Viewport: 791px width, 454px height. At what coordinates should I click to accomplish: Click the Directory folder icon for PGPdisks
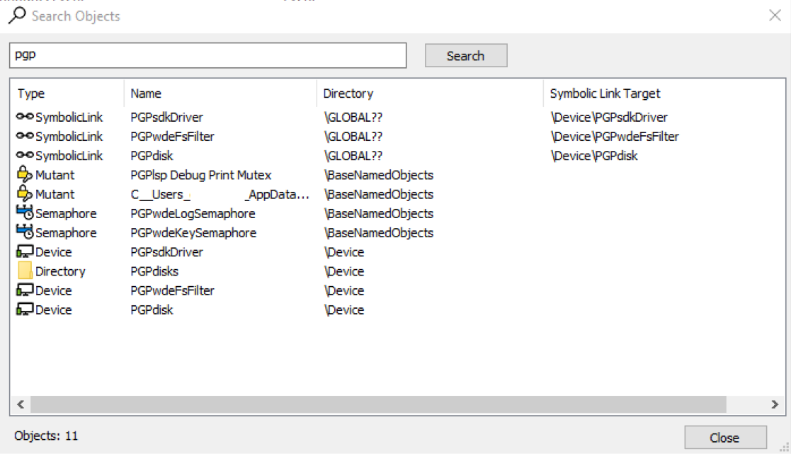(x=25, y=271)
